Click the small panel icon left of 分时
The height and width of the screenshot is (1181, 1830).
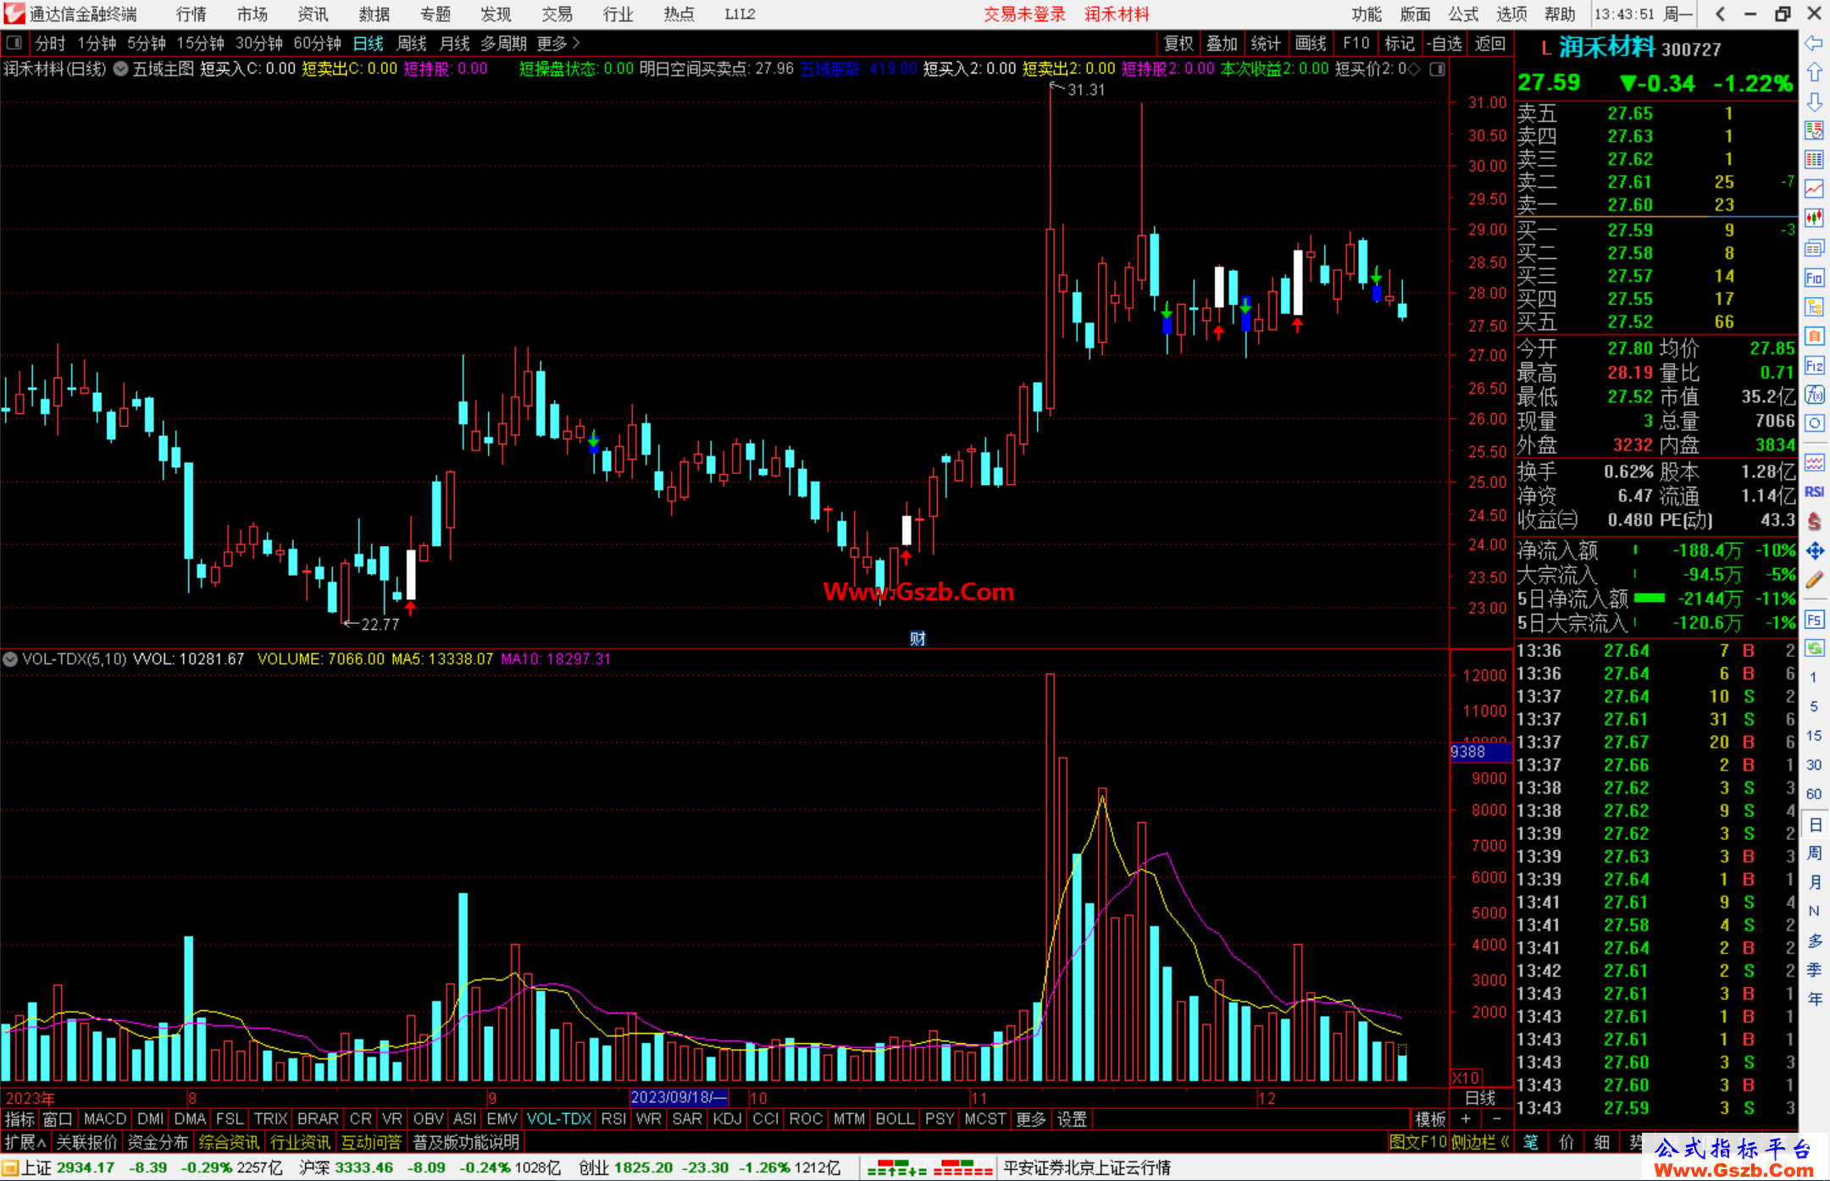[14, 42]
